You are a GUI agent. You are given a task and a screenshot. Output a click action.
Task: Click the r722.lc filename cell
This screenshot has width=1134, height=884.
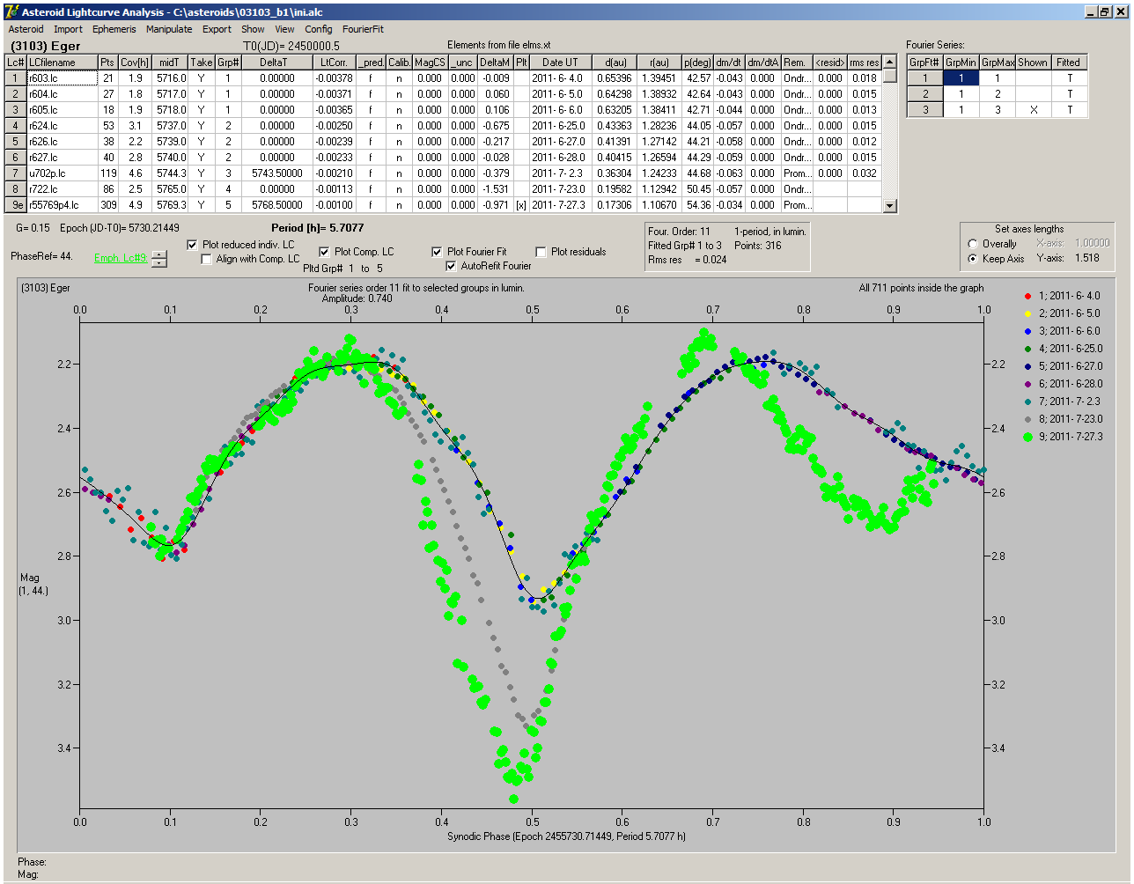click(x=62, y=189)
